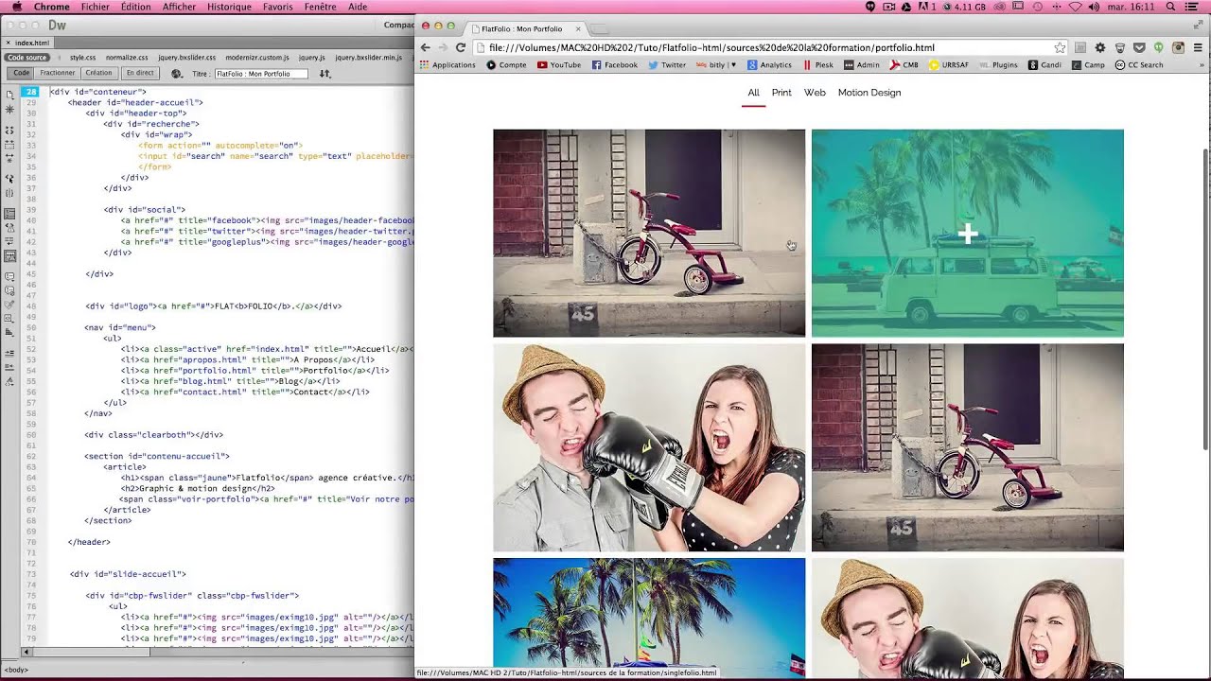1211x681 pixels.
Task: Click the Chrome back arrow
Action: 425,47
